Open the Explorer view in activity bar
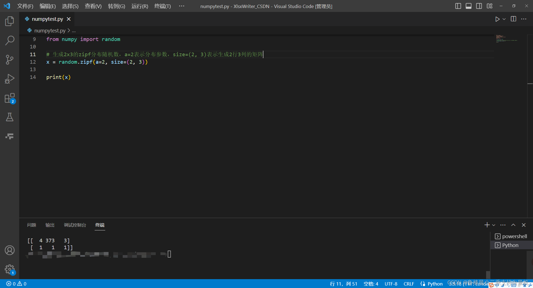The width and height of the screenshot is (533, 288). (9, 21)
